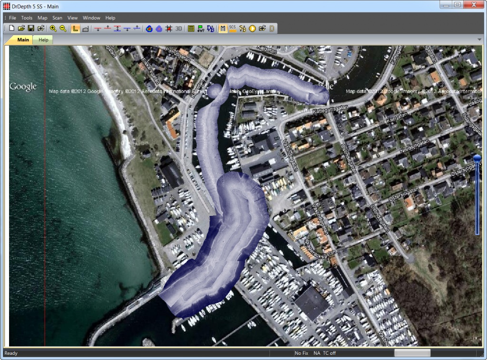
Task: Open the Scan menu
Action: coord(57,18)
